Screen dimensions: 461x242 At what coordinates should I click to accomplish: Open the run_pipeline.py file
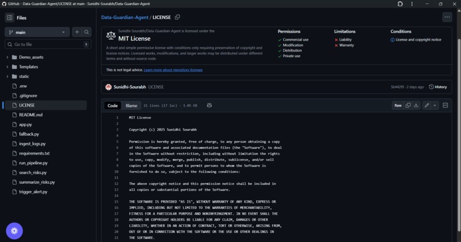click(x=33, y=163)
